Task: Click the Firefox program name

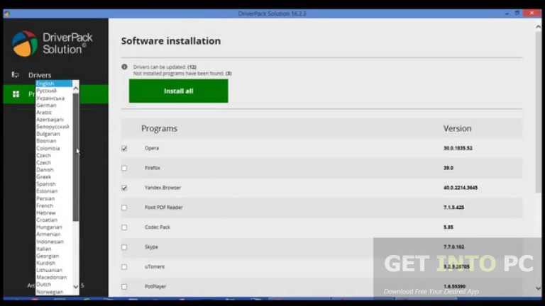Action: pyautogui.click(x=153, y=168)
